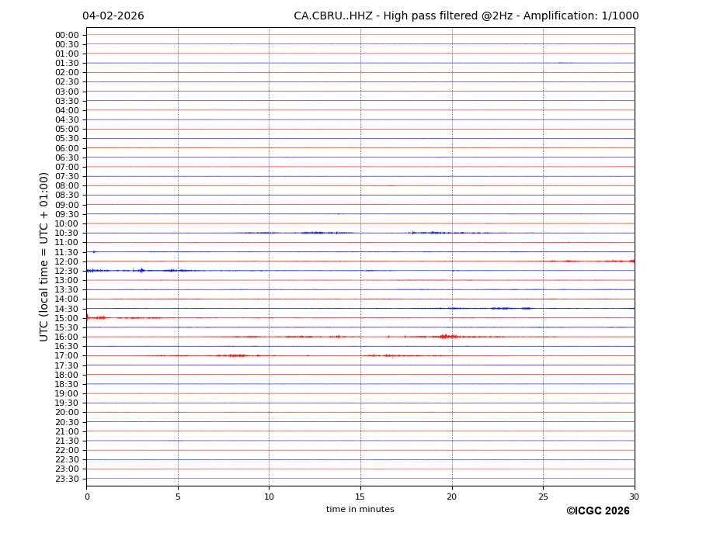The image size is (720, 540).
Task: Select the 15:00 time row label
Action: coord(66,318)
